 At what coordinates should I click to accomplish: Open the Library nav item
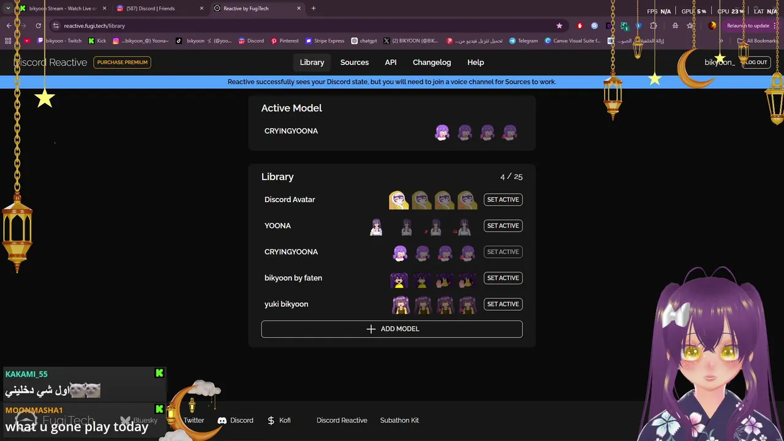312,62
